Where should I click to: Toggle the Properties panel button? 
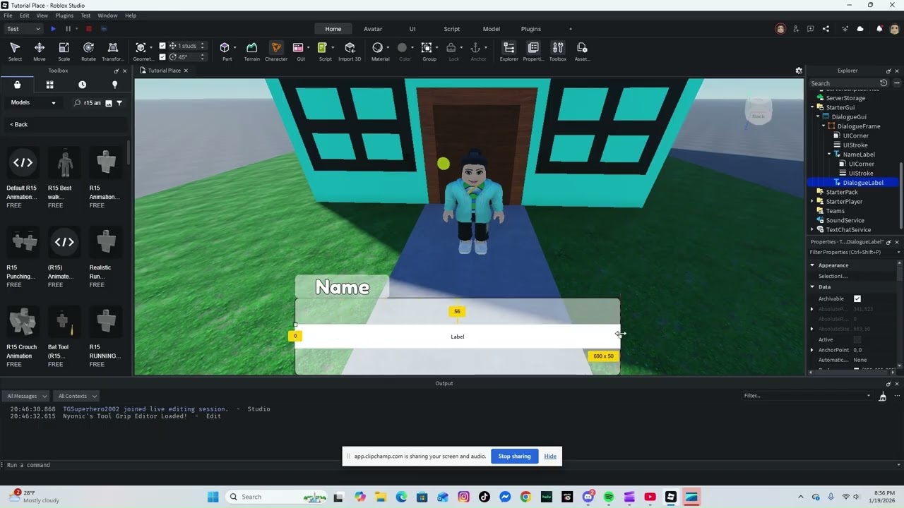(533, 51)
